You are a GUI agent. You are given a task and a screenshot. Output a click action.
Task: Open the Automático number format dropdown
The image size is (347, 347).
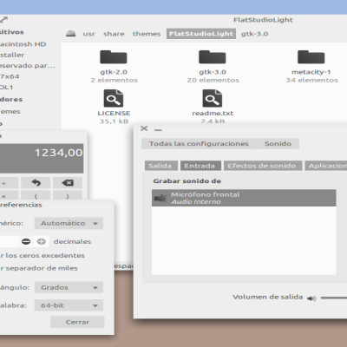tap(69, 223)
